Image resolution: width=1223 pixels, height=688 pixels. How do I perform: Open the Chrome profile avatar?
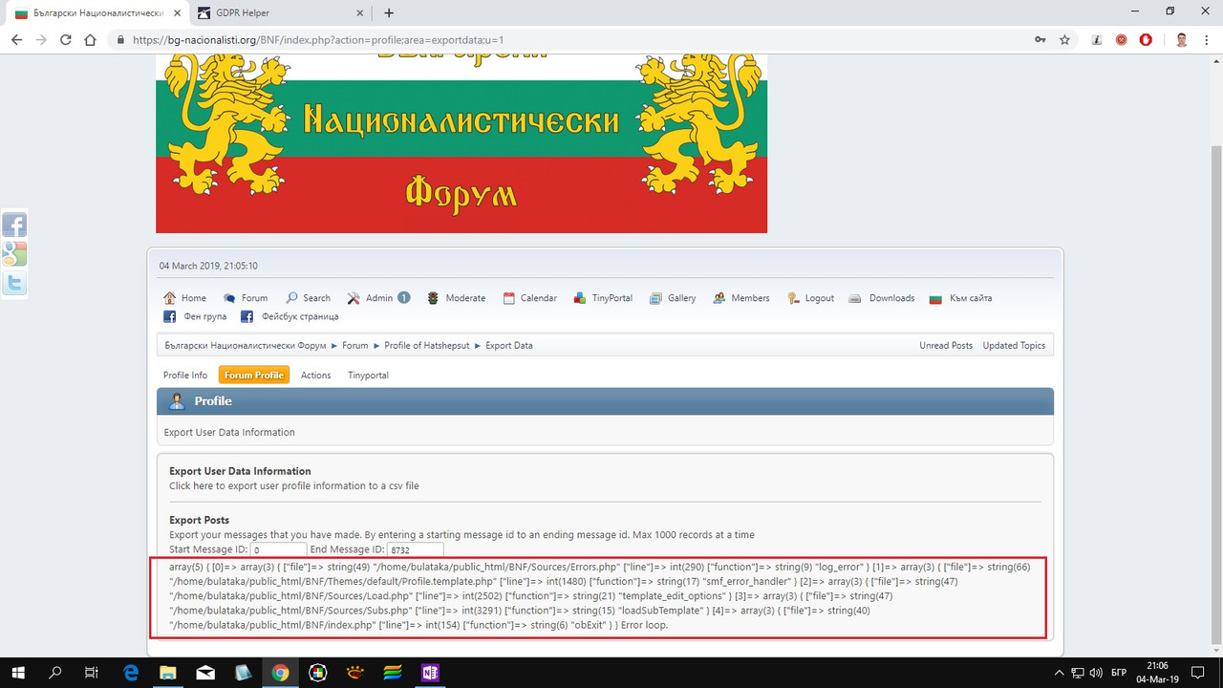tap(1182, 40)
